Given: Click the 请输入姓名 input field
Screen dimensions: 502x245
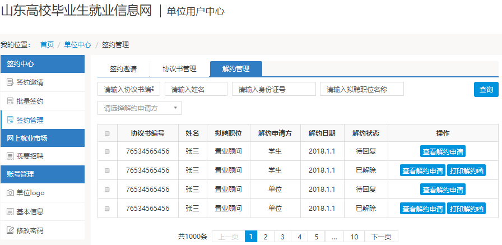Looking at the screenshot, I should tap(196, 89).
